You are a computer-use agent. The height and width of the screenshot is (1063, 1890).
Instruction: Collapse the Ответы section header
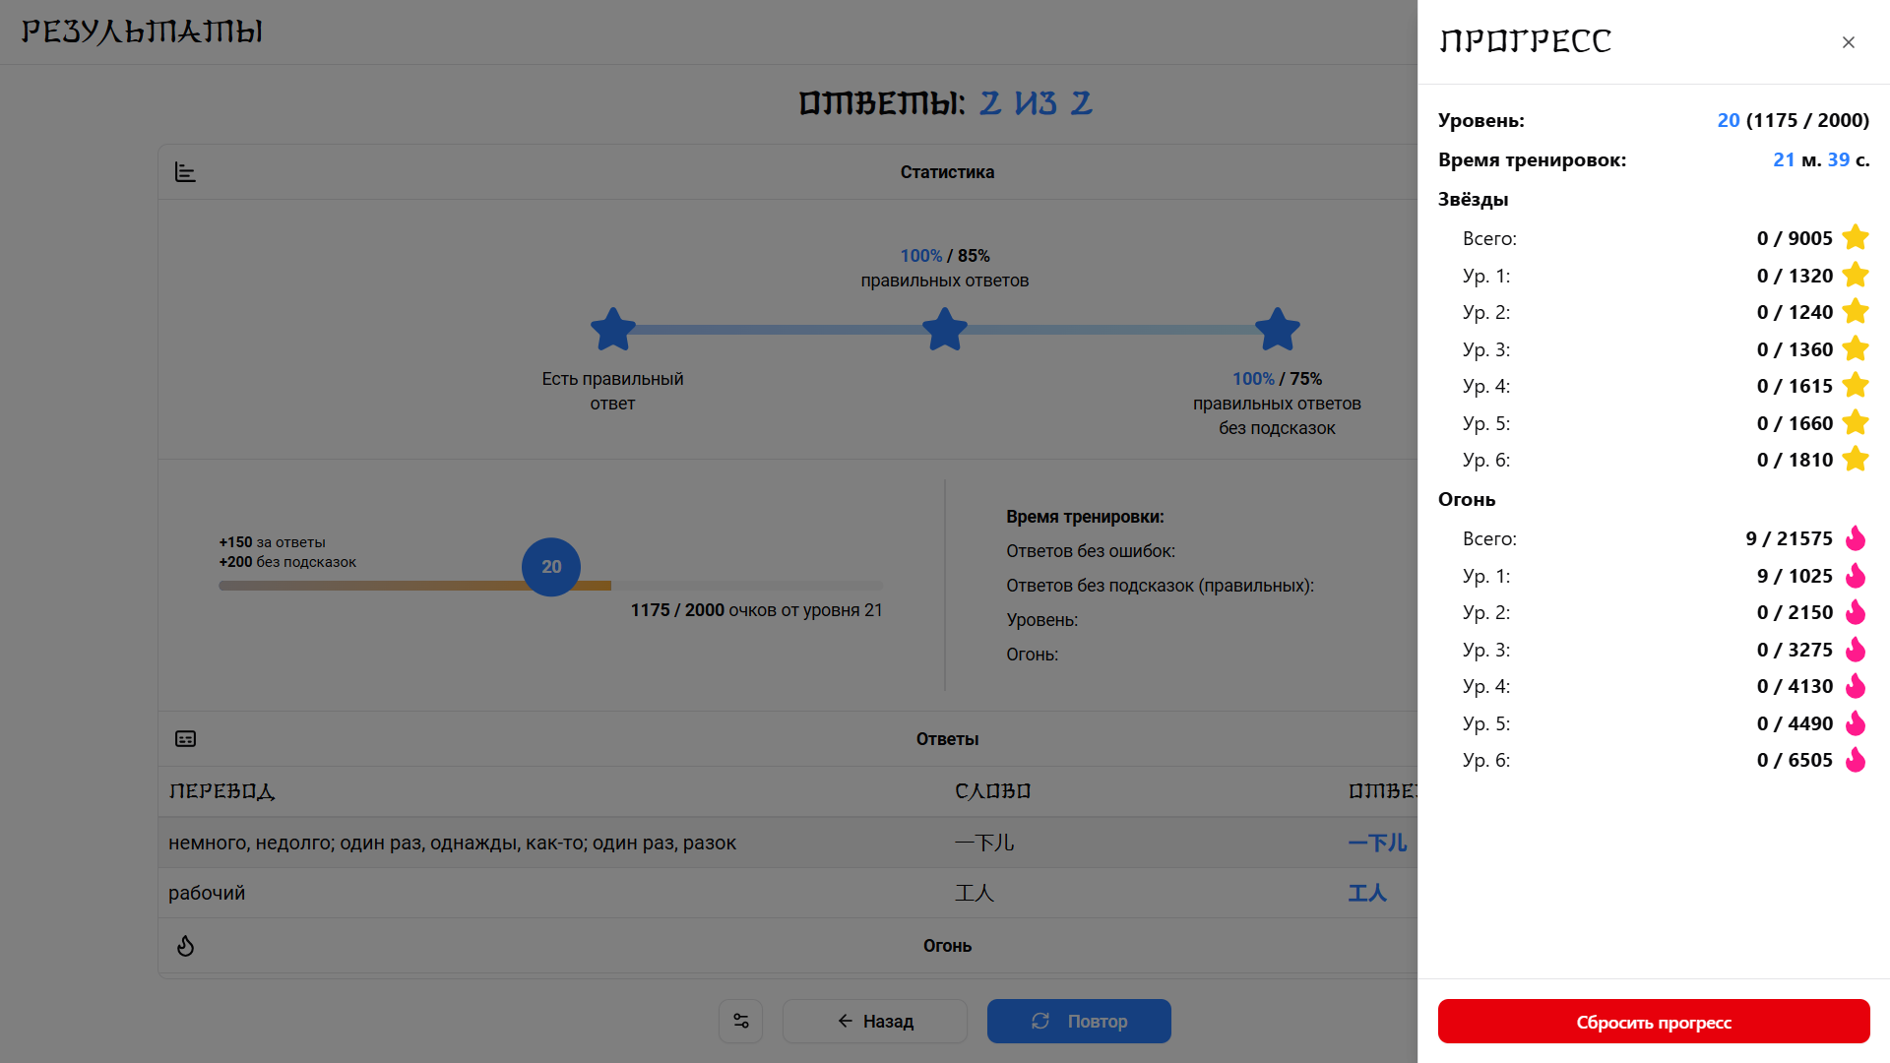[946, 738]
